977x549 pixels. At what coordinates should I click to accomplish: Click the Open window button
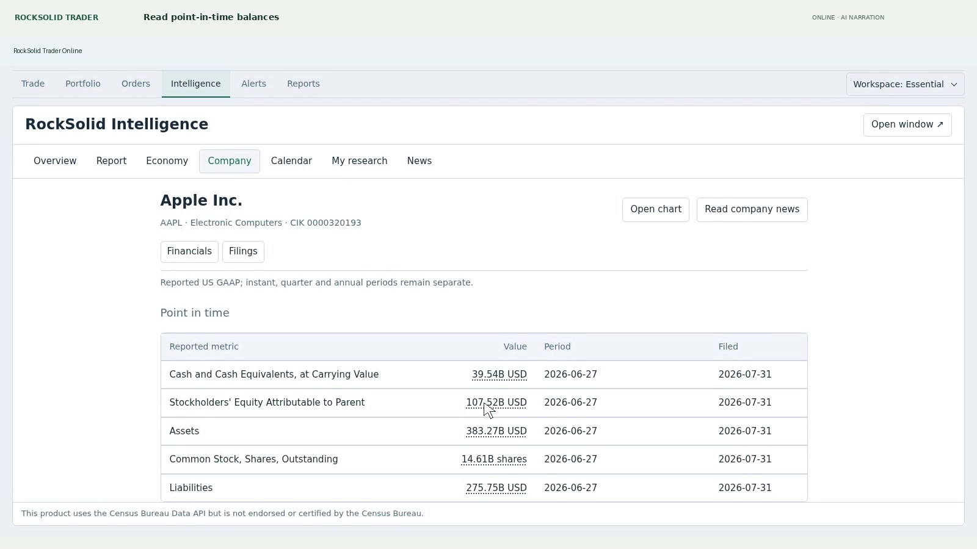click(x=907, y=124)
